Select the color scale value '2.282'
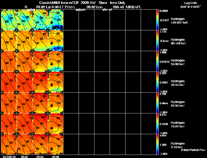The height and width of the screenshot is (158, 207). coord(163,73)
